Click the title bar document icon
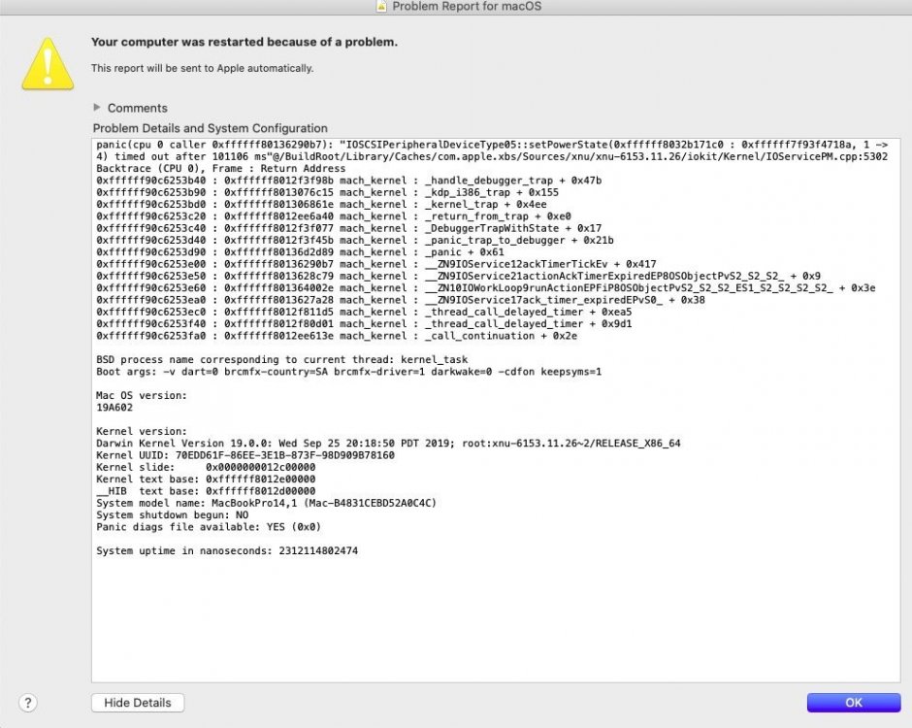912x728 pixels. pyautogui.click(x=381, y=6)
